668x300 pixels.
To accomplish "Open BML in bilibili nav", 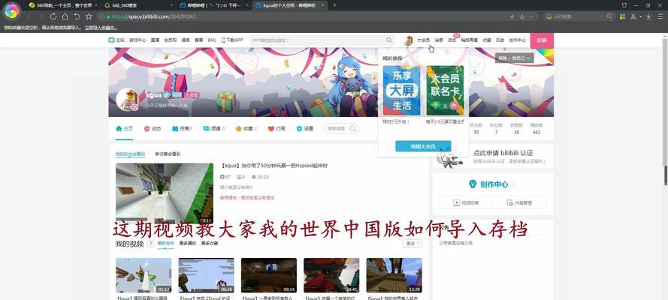I will 212,40.
